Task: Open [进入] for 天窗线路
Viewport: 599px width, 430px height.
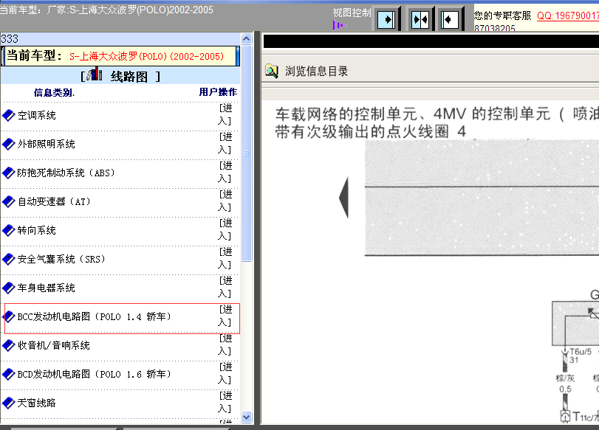Action: click(225, 402)
